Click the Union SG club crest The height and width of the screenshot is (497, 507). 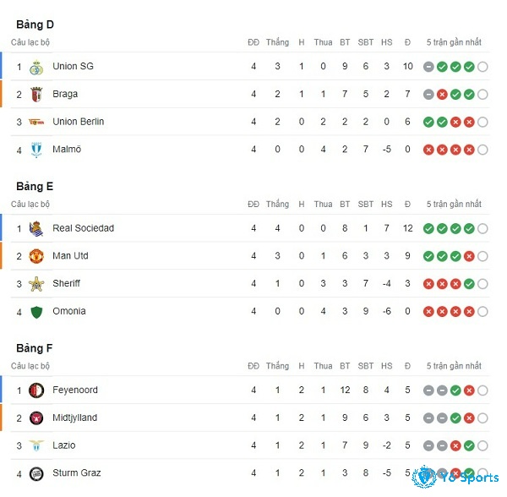pos(36,67)
